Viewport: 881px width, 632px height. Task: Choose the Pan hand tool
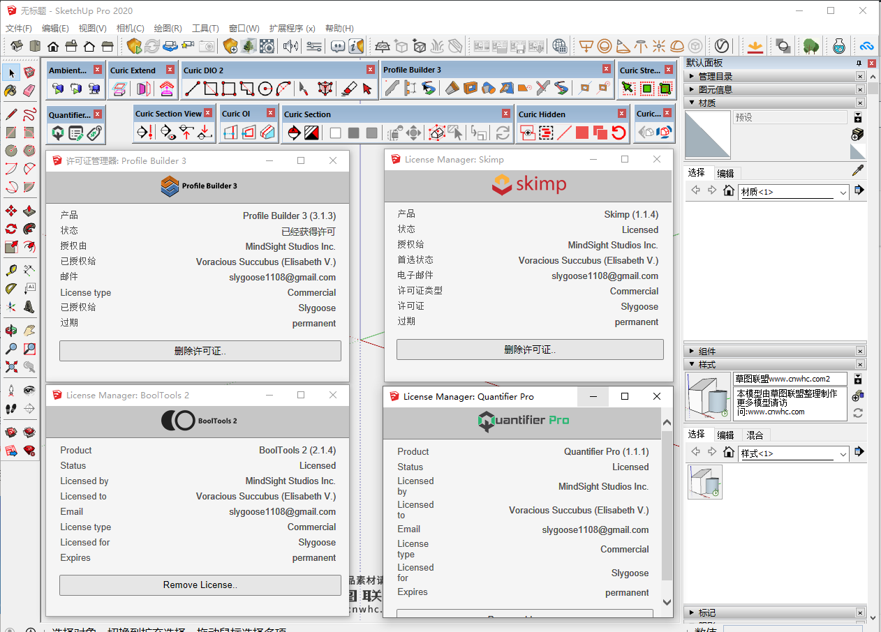29,331
